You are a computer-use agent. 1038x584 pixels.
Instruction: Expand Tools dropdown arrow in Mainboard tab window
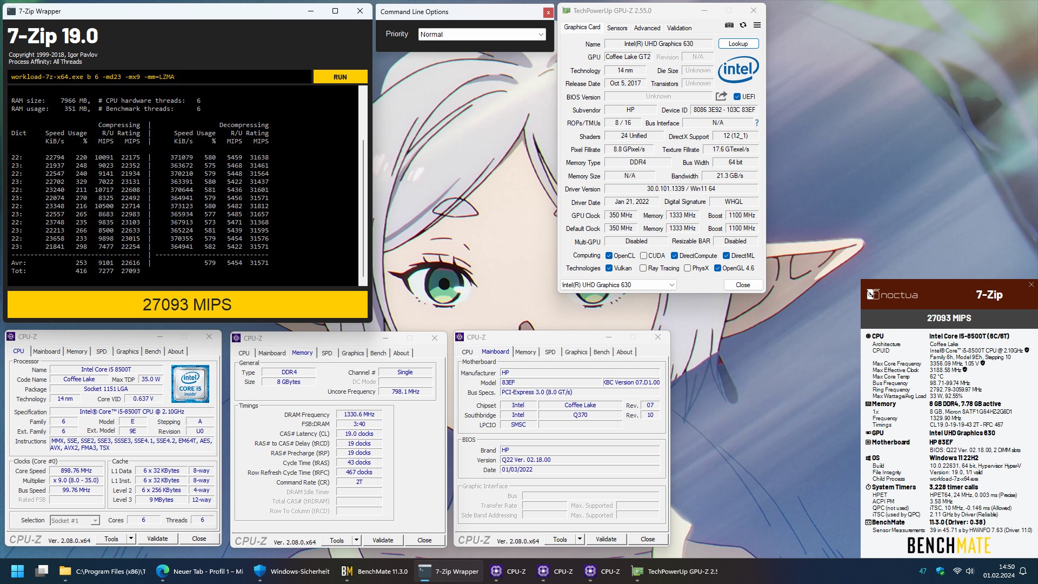point(579,539)
